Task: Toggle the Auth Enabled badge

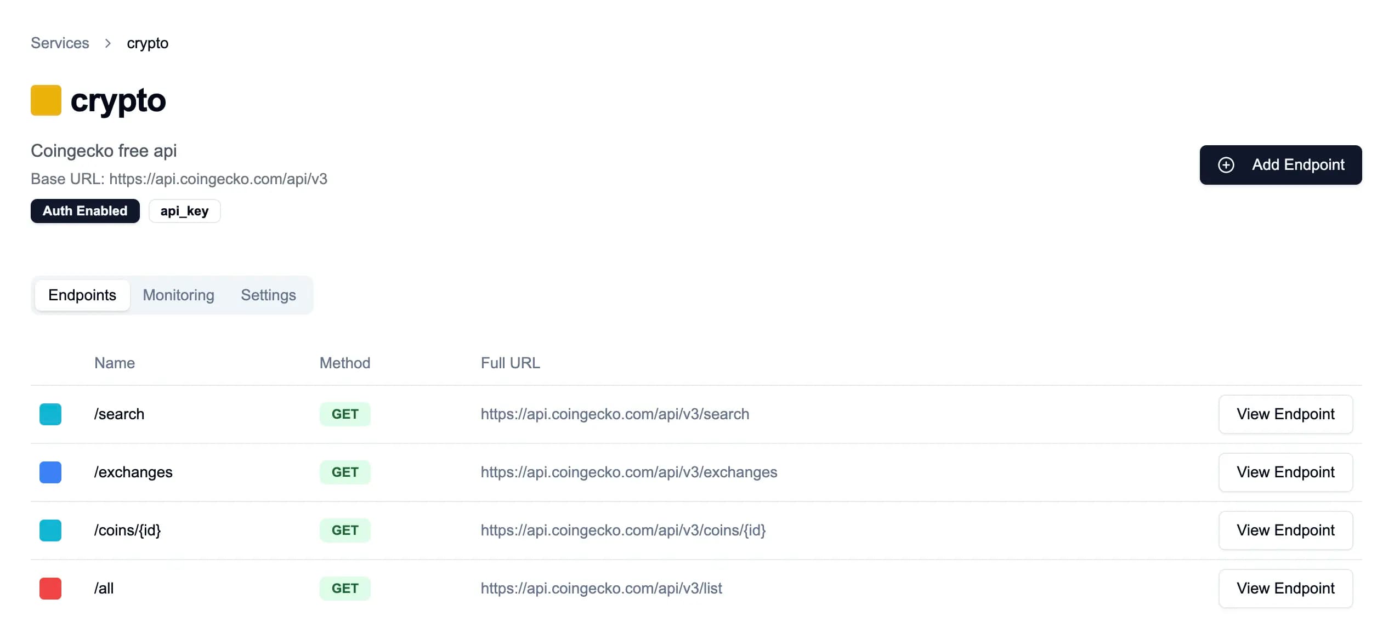Action: (x=84, y=210)
